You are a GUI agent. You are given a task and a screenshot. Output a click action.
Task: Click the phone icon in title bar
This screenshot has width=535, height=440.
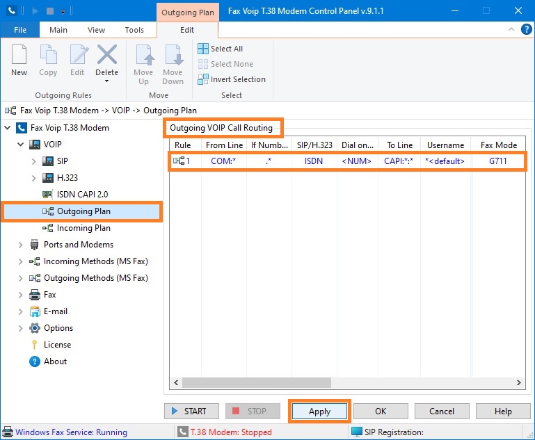coord(11,11)
